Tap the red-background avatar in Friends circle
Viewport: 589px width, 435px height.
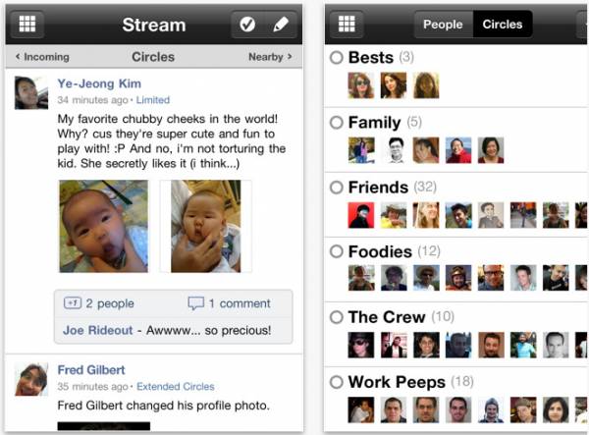[361, 215]
